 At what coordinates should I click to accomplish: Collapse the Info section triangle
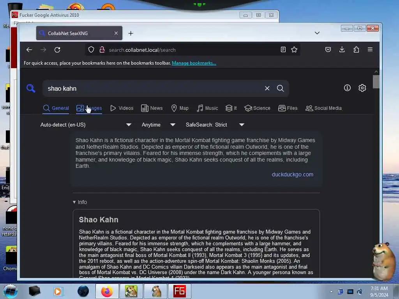74,202
